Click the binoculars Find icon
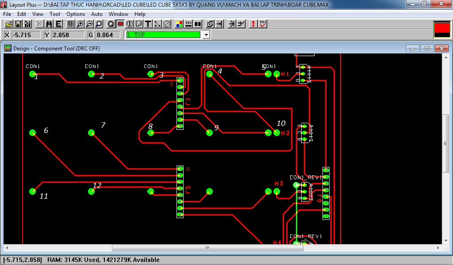This screenshot has height=265, width=453. point(49,24)
